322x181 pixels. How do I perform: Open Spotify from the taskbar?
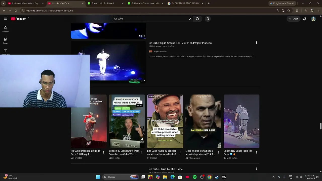tap(195, 177)
